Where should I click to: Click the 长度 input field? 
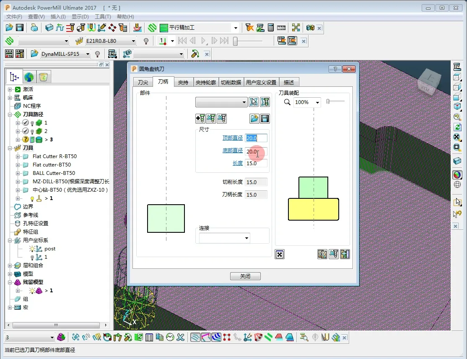(x=256, y=163)
